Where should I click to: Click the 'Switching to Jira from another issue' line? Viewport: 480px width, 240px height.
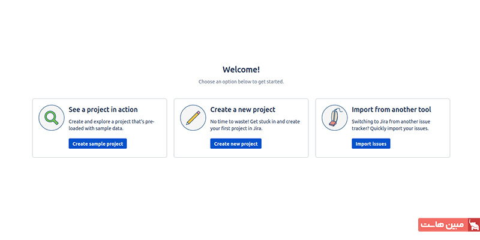(391, 122)
